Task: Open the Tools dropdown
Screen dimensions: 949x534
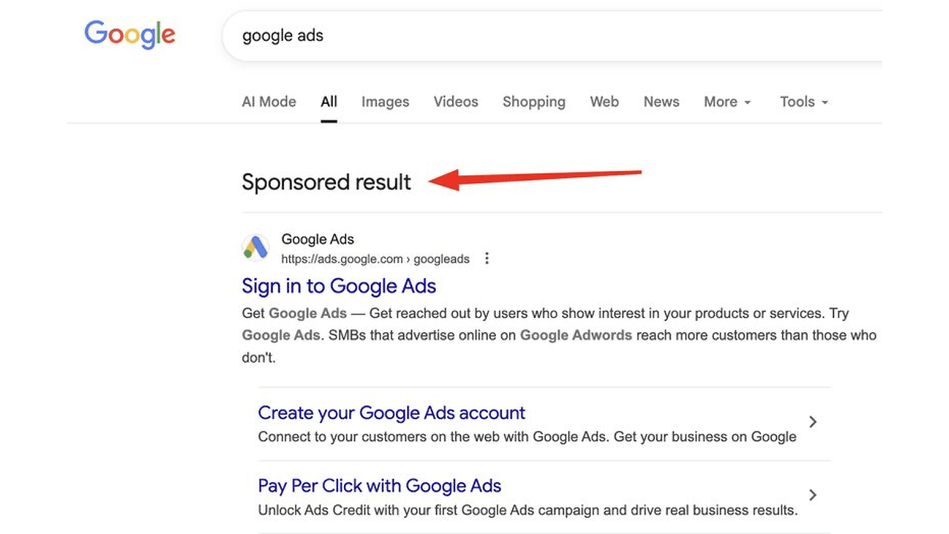Action: click(x=804, y=102)
